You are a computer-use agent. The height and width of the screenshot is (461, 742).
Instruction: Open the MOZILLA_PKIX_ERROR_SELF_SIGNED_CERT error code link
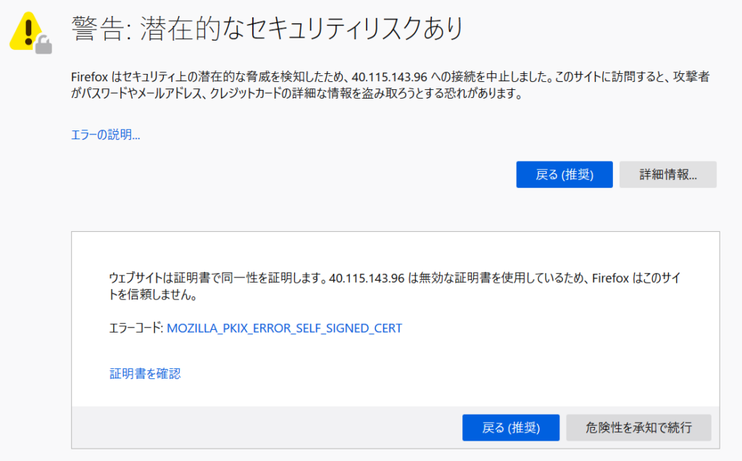(284, 328)
